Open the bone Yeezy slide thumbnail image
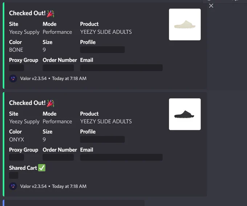Image resolution: width=247 pixels, height=206 pixels. (x=185, y=24)
